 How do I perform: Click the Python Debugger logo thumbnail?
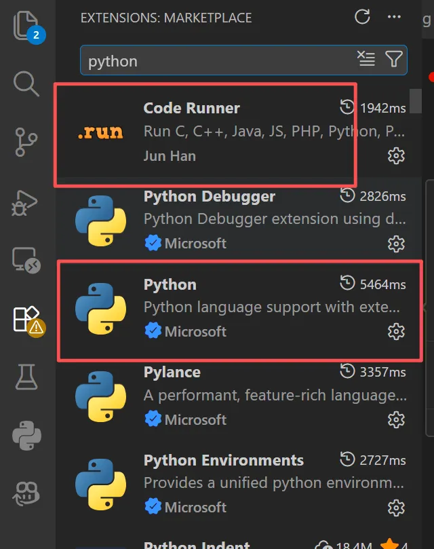tap(101, 221)
